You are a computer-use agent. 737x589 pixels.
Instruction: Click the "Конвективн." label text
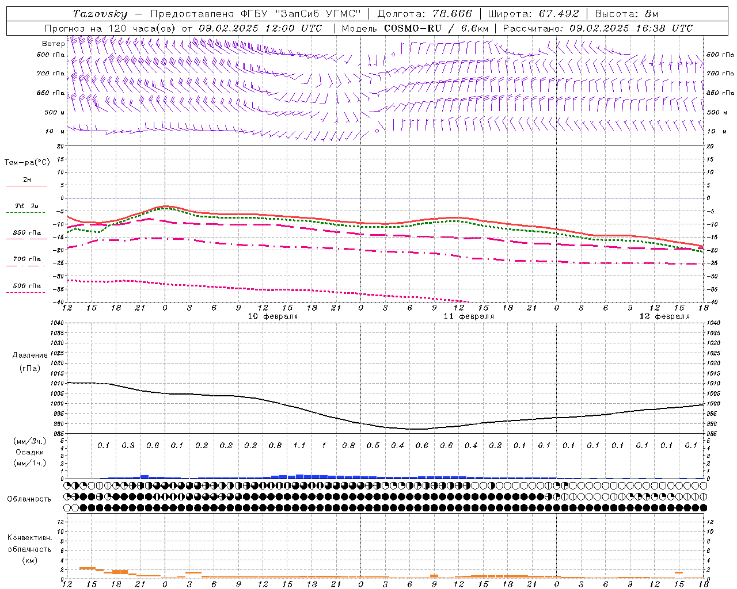[29, 538]
